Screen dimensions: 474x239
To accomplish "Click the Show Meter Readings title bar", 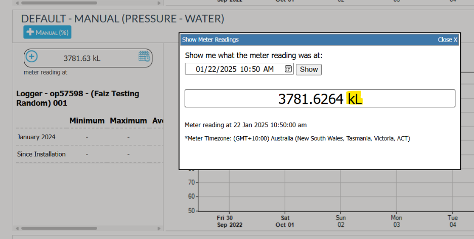I will tap(304, 39).
